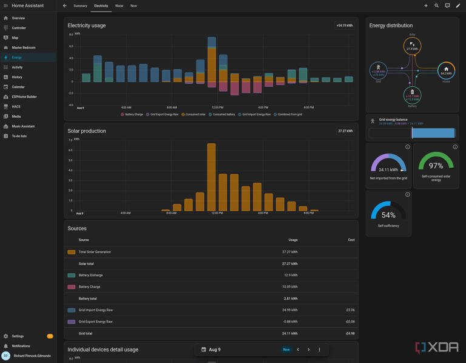
Task: Open the three-dot date options menu
Action: pyautogui.click(x=320, y=350)
